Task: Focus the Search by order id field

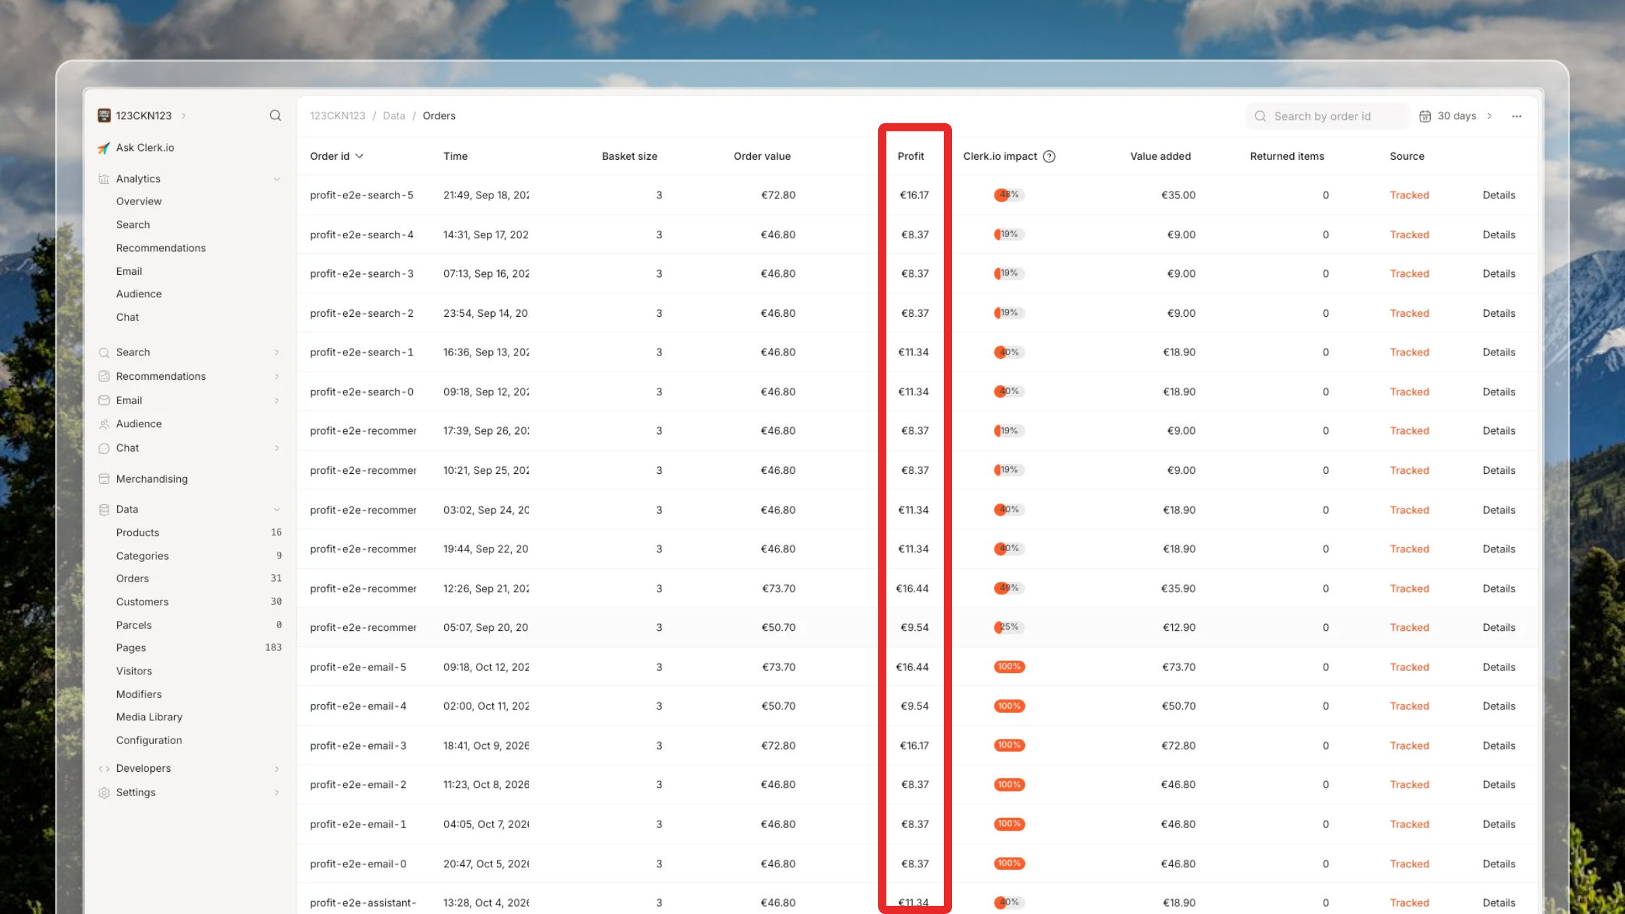Action: [1327, 116]
